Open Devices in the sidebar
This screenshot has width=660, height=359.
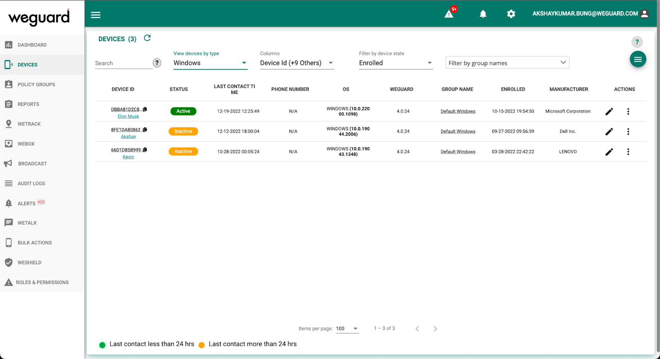(x=42, y=65)
